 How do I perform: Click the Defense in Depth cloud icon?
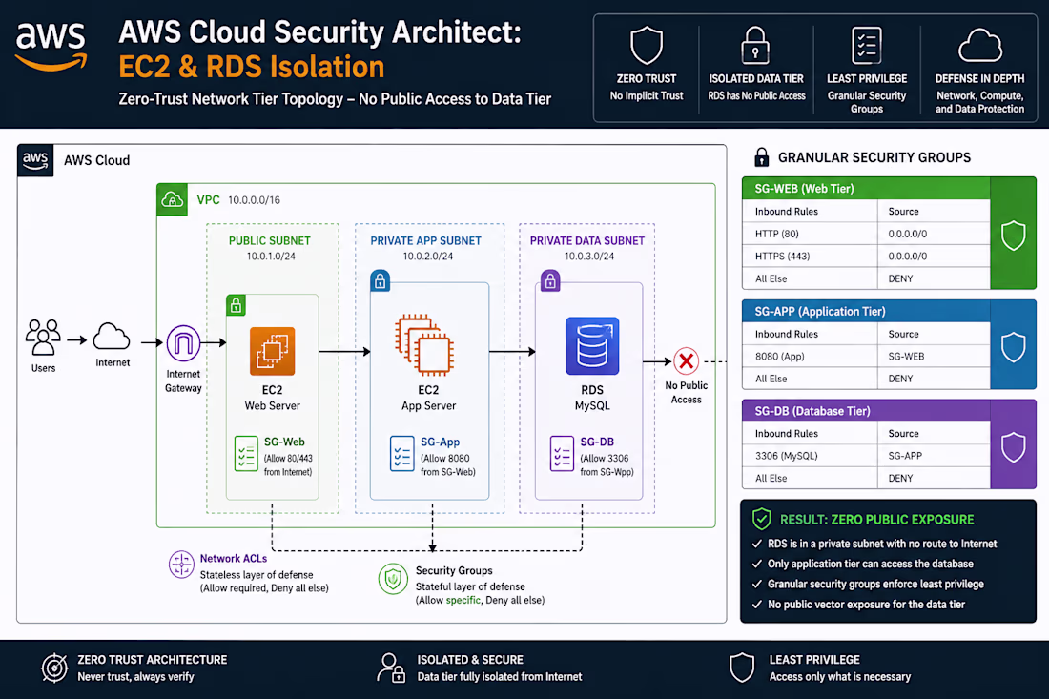979,46
